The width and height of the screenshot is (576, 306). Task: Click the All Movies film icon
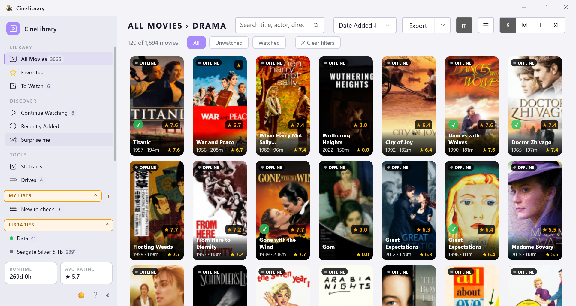(13, 59)
